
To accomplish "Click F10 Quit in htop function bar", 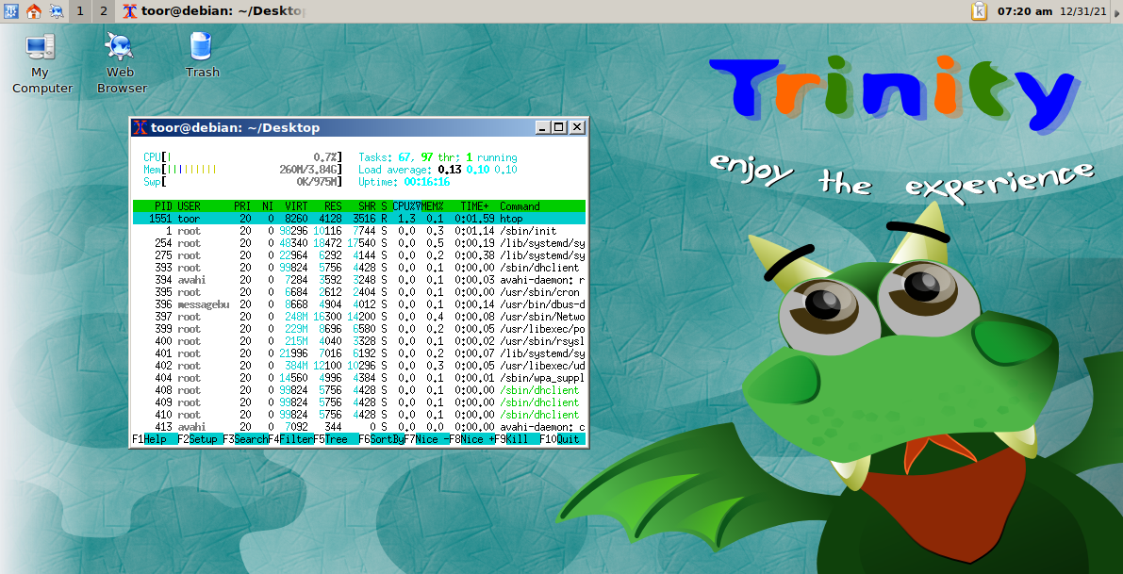I will [x=562, y=438].
